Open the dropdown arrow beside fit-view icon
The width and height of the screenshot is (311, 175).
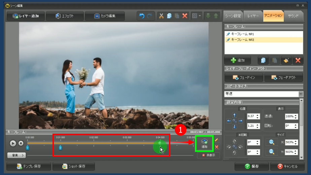(x=200, y=16)
